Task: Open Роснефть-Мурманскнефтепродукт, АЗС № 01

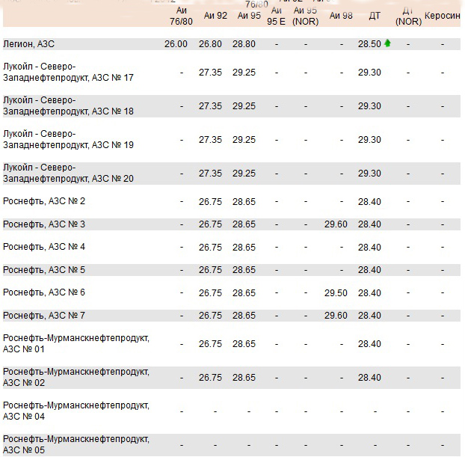Action: point(76,343)
